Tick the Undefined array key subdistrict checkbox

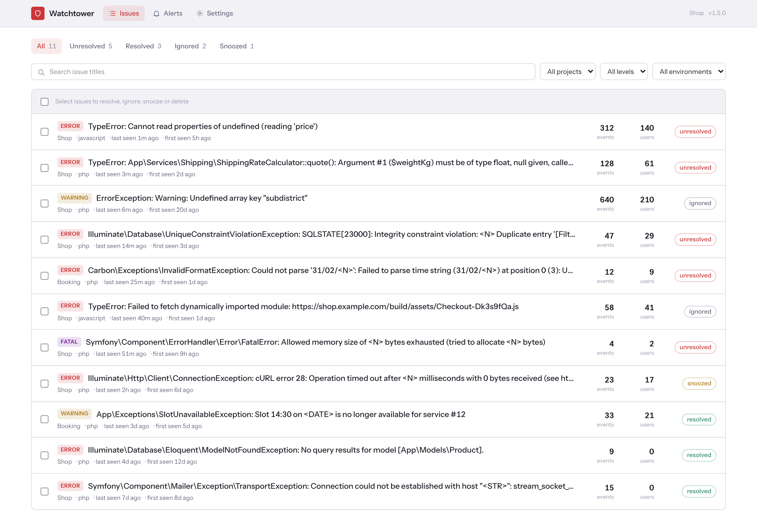coord(45,204)
